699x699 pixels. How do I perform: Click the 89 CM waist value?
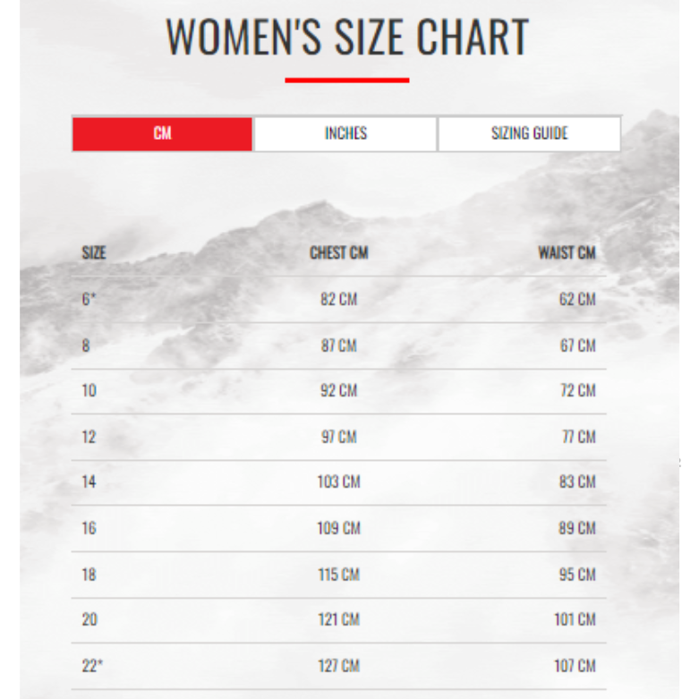click(577, 528)
